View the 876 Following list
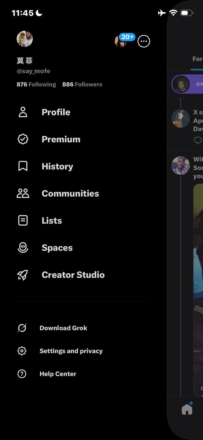This screenshot has height=440, width=203. (x=36, y=84)
